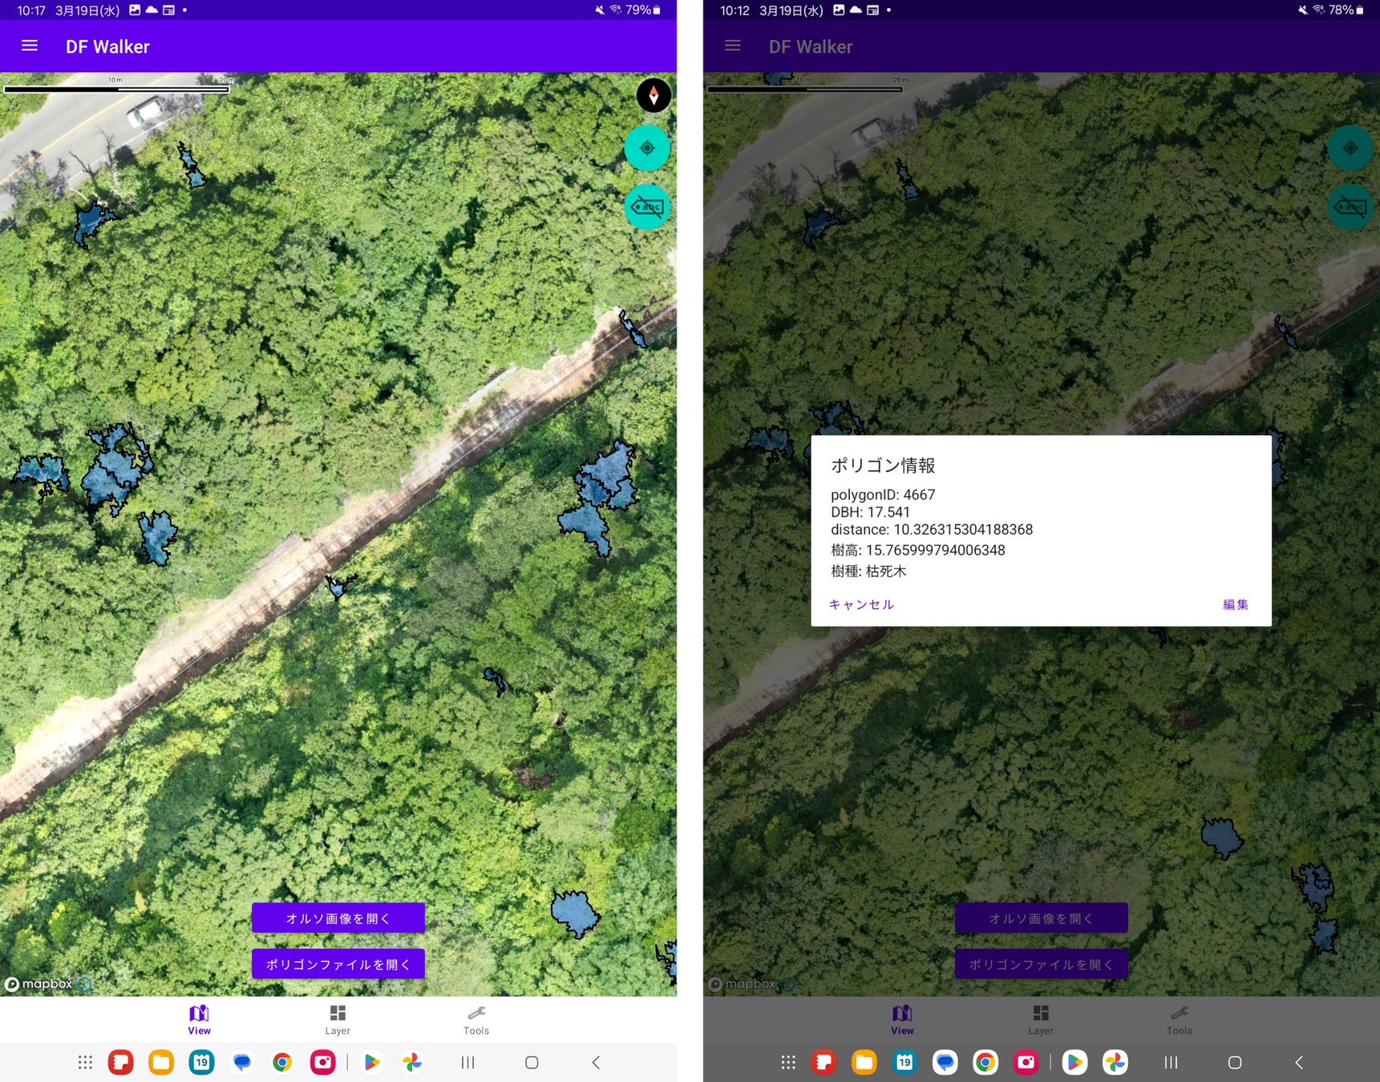The image size is (1380, 1082).
Task: Select the text 'DBH: 17.541'
Action: (x=870, y=512)
